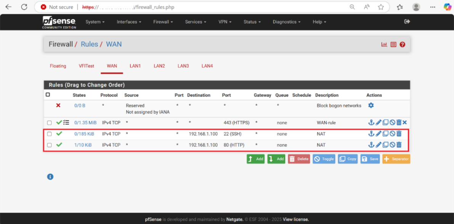
Task: Expand the Firewall dropdown in navbar
Action: pos(163,22)
